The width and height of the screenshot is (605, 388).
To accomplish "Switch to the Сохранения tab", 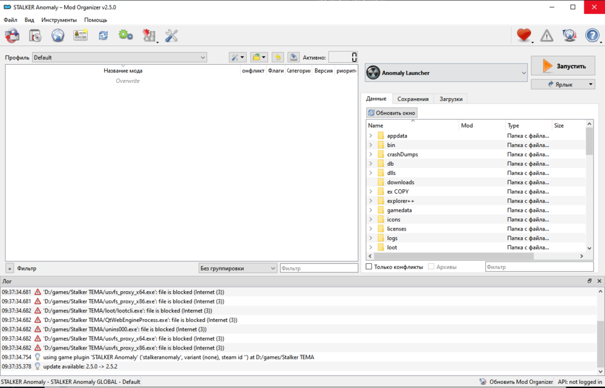I will 413,99.
